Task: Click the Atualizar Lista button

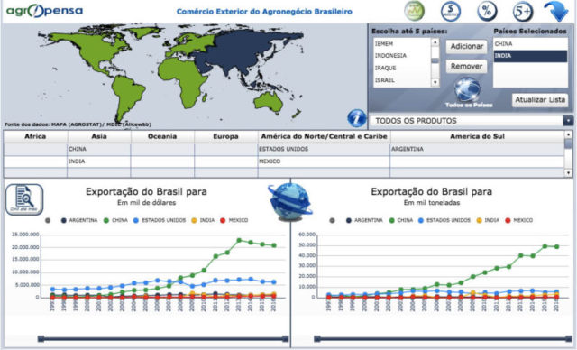Action: click(540, 100)
